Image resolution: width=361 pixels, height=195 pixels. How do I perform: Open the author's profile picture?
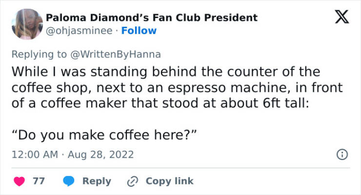point(26,24)
